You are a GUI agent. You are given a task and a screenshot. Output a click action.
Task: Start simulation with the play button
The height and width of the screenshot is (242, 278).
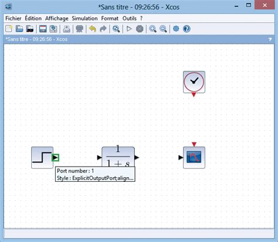click(129, 29)
